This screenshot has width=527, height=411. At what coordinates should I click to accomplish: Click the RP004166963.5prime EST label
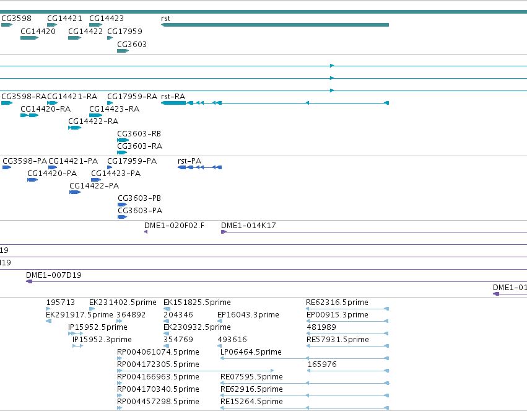[x=158, y=378]
